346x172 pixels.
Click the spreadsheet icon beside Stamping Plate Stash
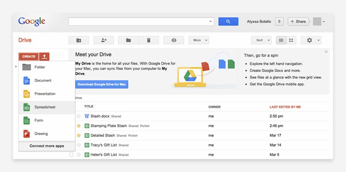click(87, 126)
